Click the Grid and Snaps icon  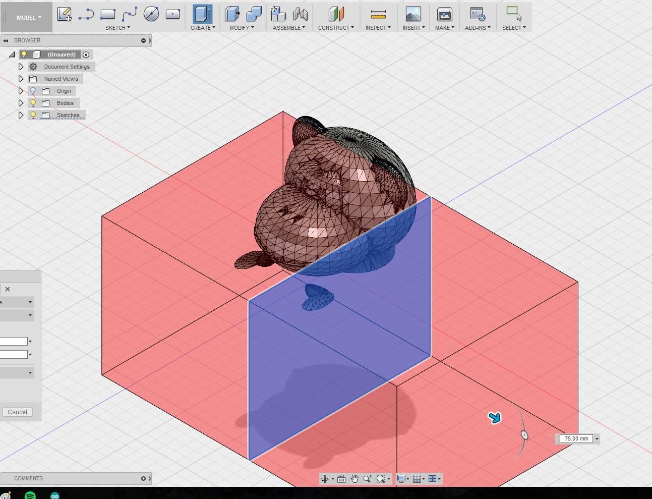pos(417,479)
